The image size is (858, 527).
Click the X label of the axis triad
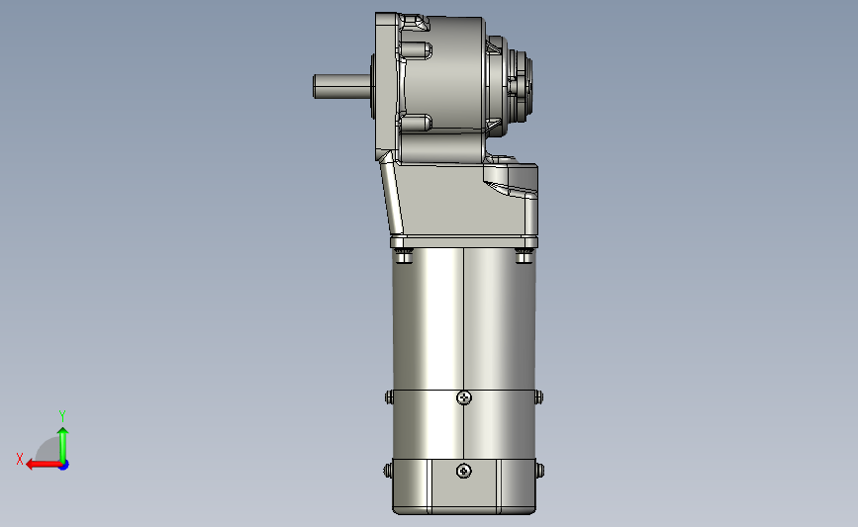point(20,459)
